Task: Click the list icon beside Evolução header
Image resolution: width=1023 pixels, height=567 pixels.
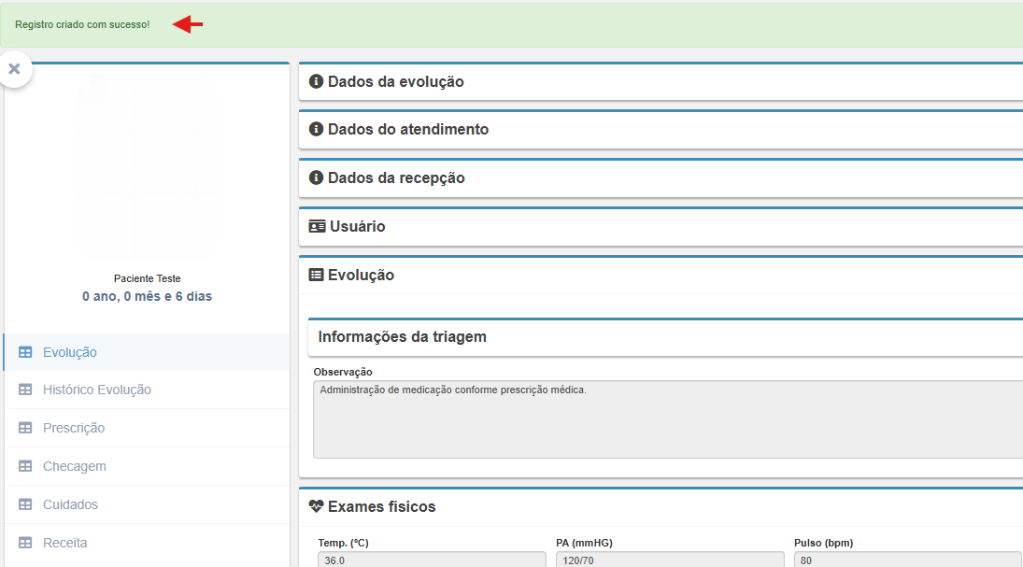Action: click(317, 275)
